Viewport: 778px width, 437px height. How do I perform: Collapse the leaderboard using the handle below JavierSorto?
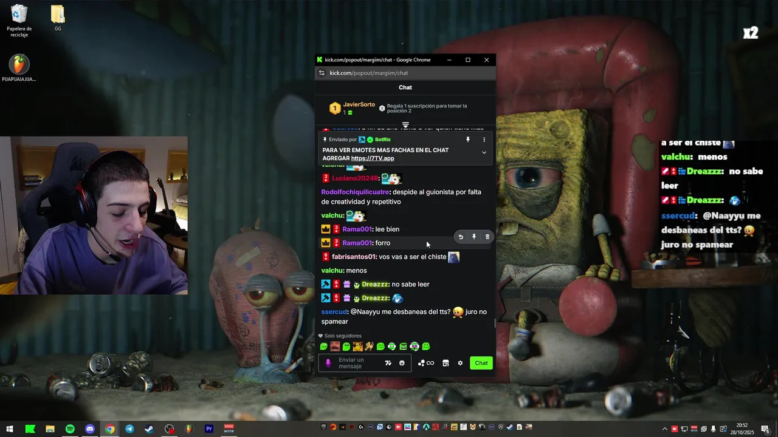tap(405, 125)
